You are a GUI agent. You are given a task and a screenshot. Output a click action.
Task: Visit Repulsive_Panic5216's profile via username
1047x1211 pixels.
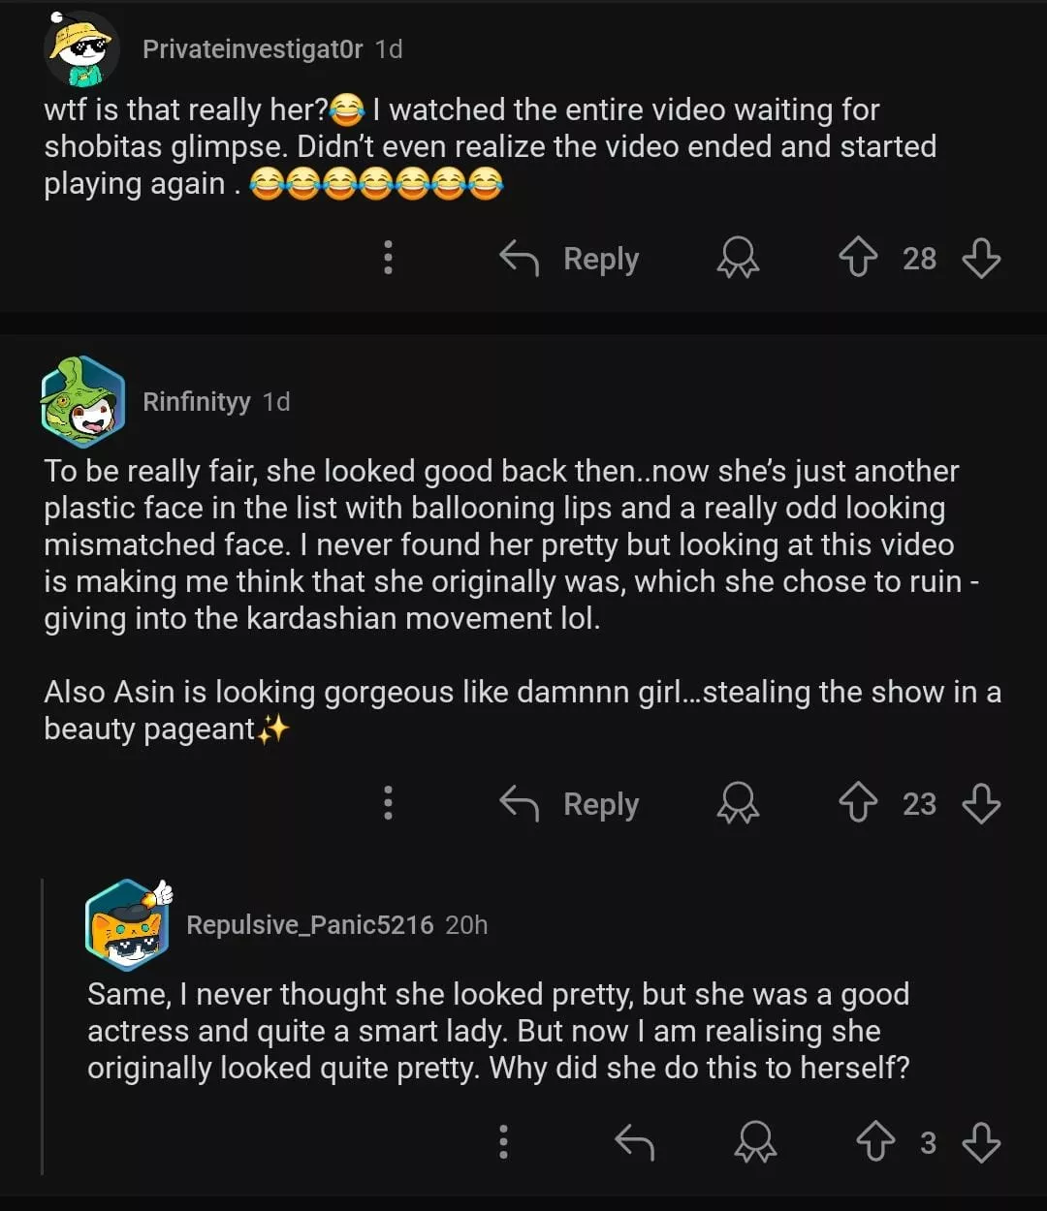(309, 925)
